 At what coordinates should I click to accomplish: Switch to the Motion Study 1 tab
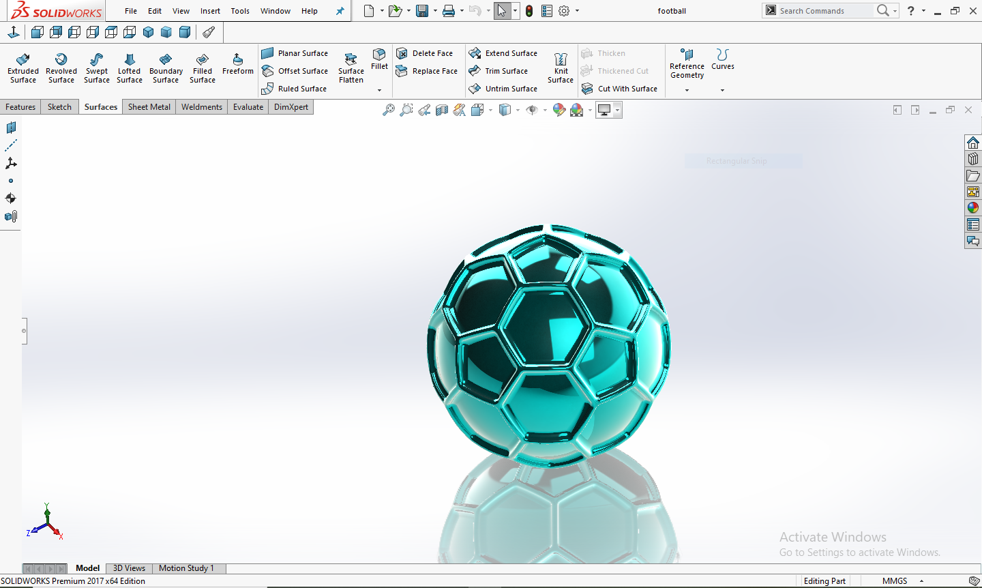186,568
